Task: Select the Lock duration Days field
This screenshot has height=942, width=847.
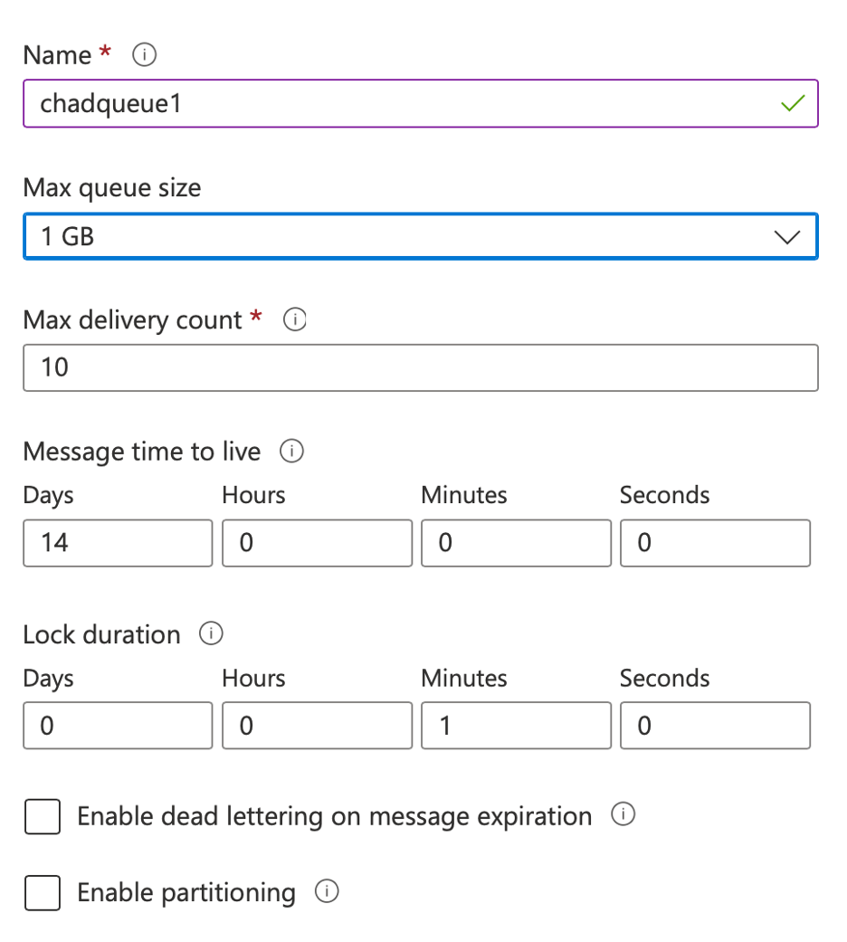Action: tap(118, 725)
